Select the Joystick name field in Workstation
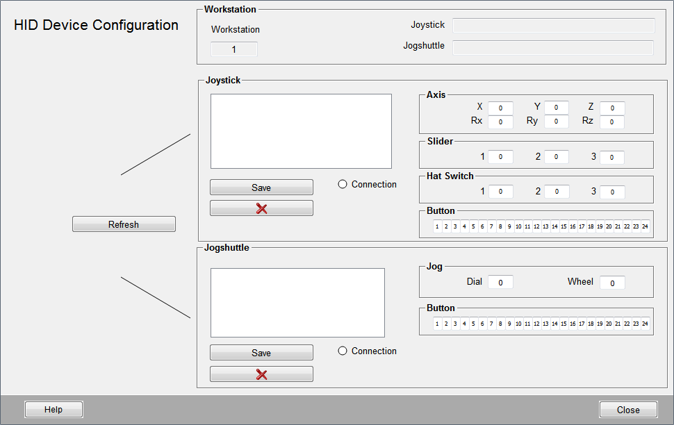This screenshot has width=674, height=425. point(553,26)
